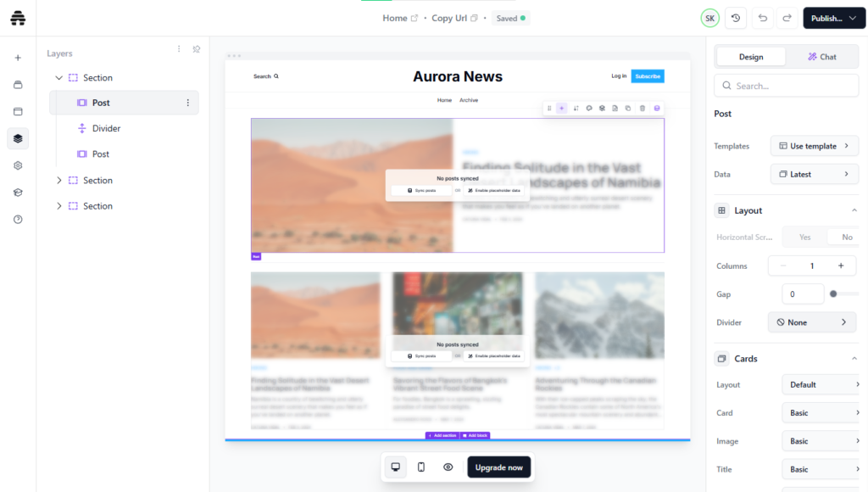Screen dimensions: 868x492
Task: Open the Card Basic dropdown
Action: (x=821, y=413)
